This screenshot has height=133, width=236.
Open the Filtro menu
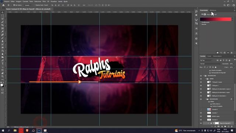tap(44, 1)
